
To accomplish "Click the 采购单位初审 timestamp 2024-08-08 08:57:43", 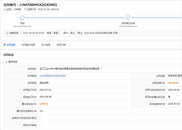I will (x=128, y=26).
